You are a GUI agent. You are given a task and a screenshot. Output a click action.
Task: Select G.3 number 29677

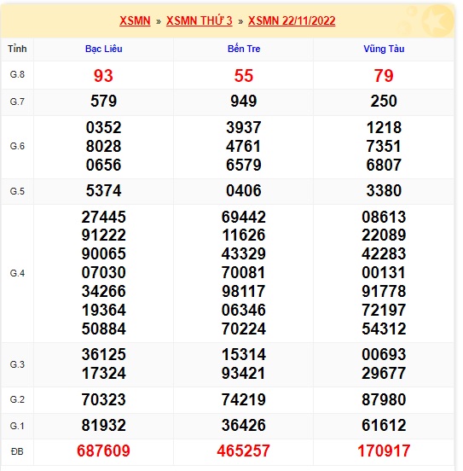[384, 374]
